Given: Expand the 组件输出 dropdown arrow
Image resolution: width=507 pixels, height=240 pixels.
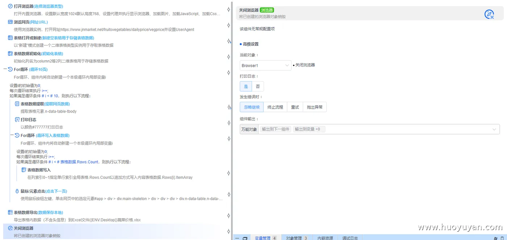Looking at the screenshot, I should pyautogui.click(x=494, y=129).
